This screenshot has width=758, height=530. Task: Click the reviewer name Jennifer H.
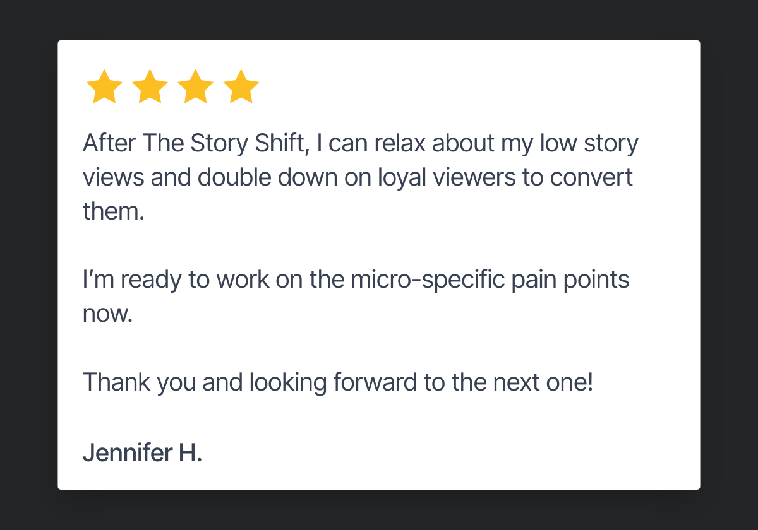point(142,453)
